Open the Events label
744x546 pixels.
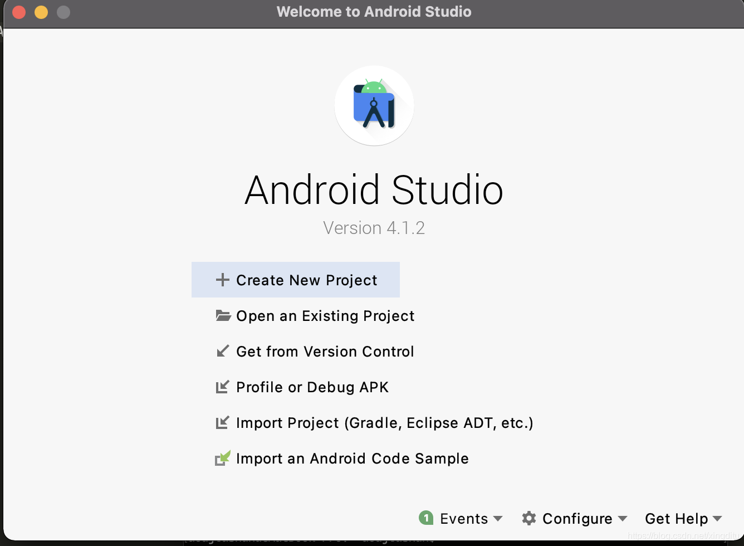(464, 519)
